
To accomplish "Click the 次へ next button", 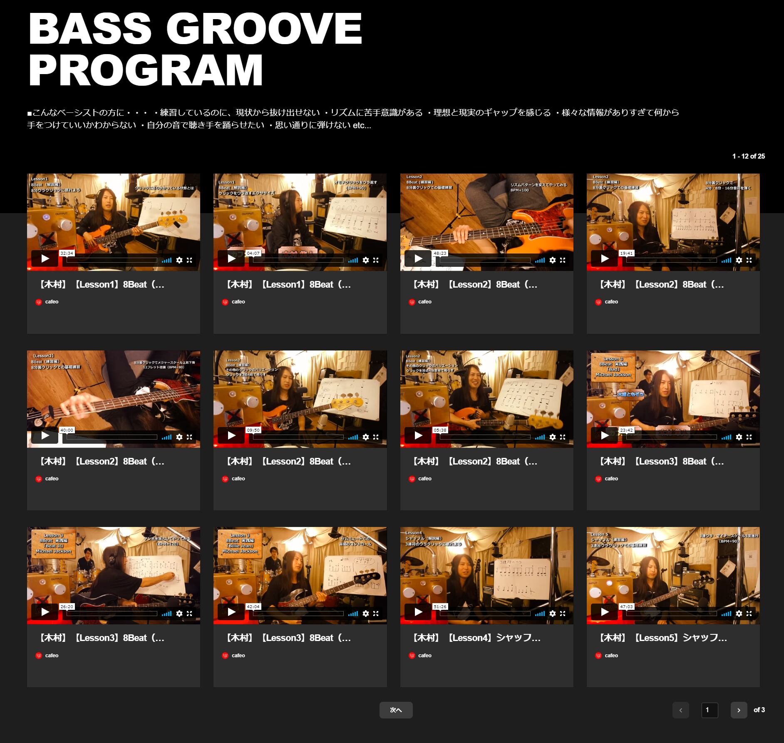I will [x=396, y=710].
